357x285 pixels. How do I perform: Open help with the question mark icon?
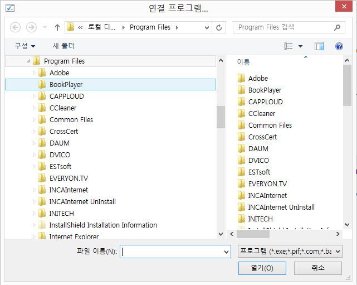[339, 46]
